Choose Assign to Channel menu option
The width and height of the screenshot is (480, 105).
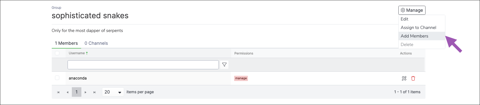(x=418, y=27)
